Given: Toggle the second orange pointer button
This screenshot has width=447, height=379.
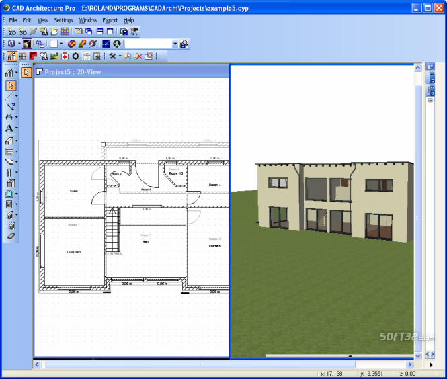Looking at the screenshot, I should [x=26, y=73].
